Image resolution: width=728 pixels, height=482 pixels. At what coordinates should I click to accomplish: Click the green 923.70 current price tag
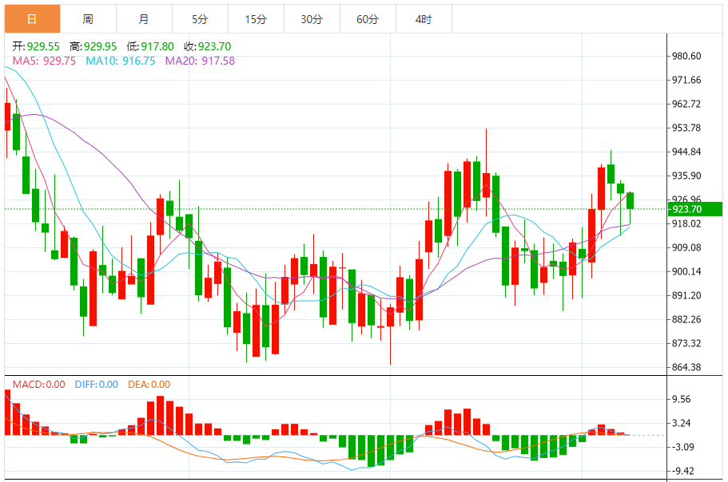click(x=694, y=209)
